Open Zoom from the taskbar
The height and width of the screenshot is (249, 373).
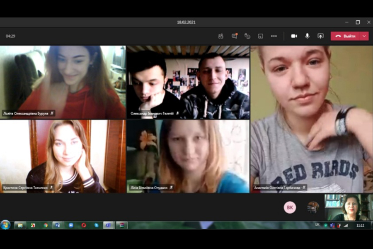click(71, 225)
